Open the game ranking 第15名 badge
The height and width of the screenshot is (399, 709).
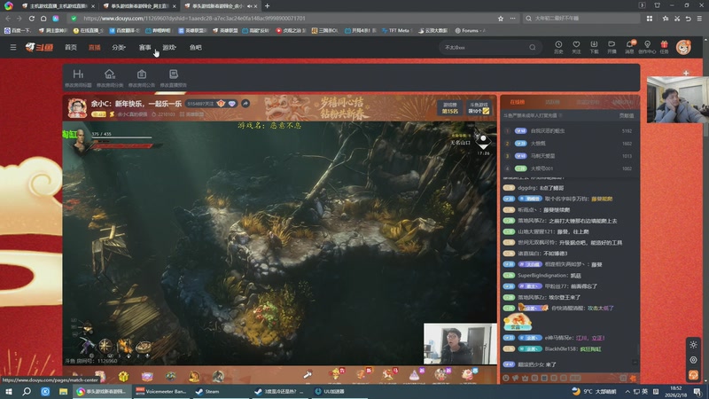(x=450, y=107)
